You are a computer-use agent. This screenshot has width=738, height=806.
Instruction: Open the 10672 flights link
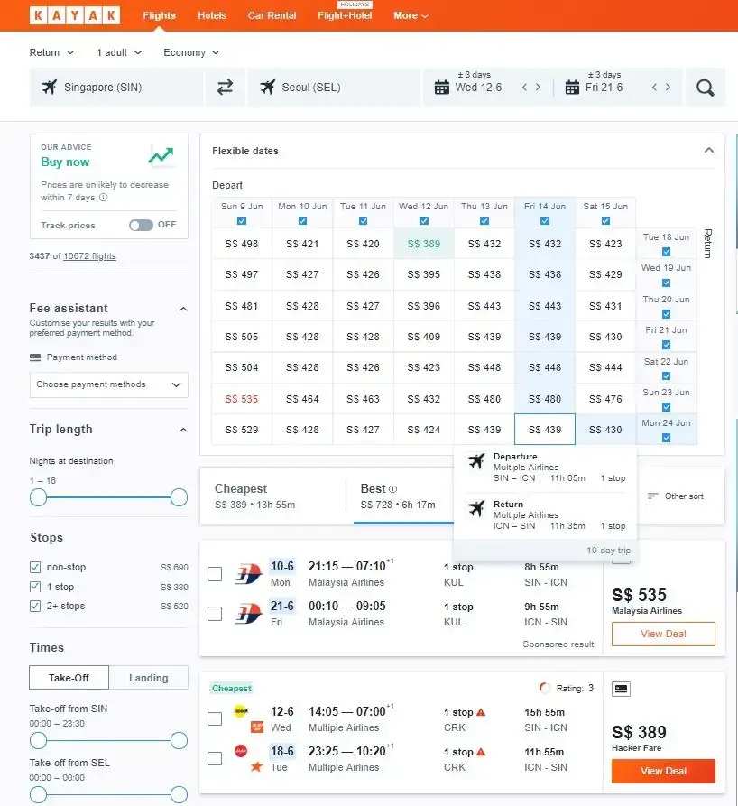89,256
